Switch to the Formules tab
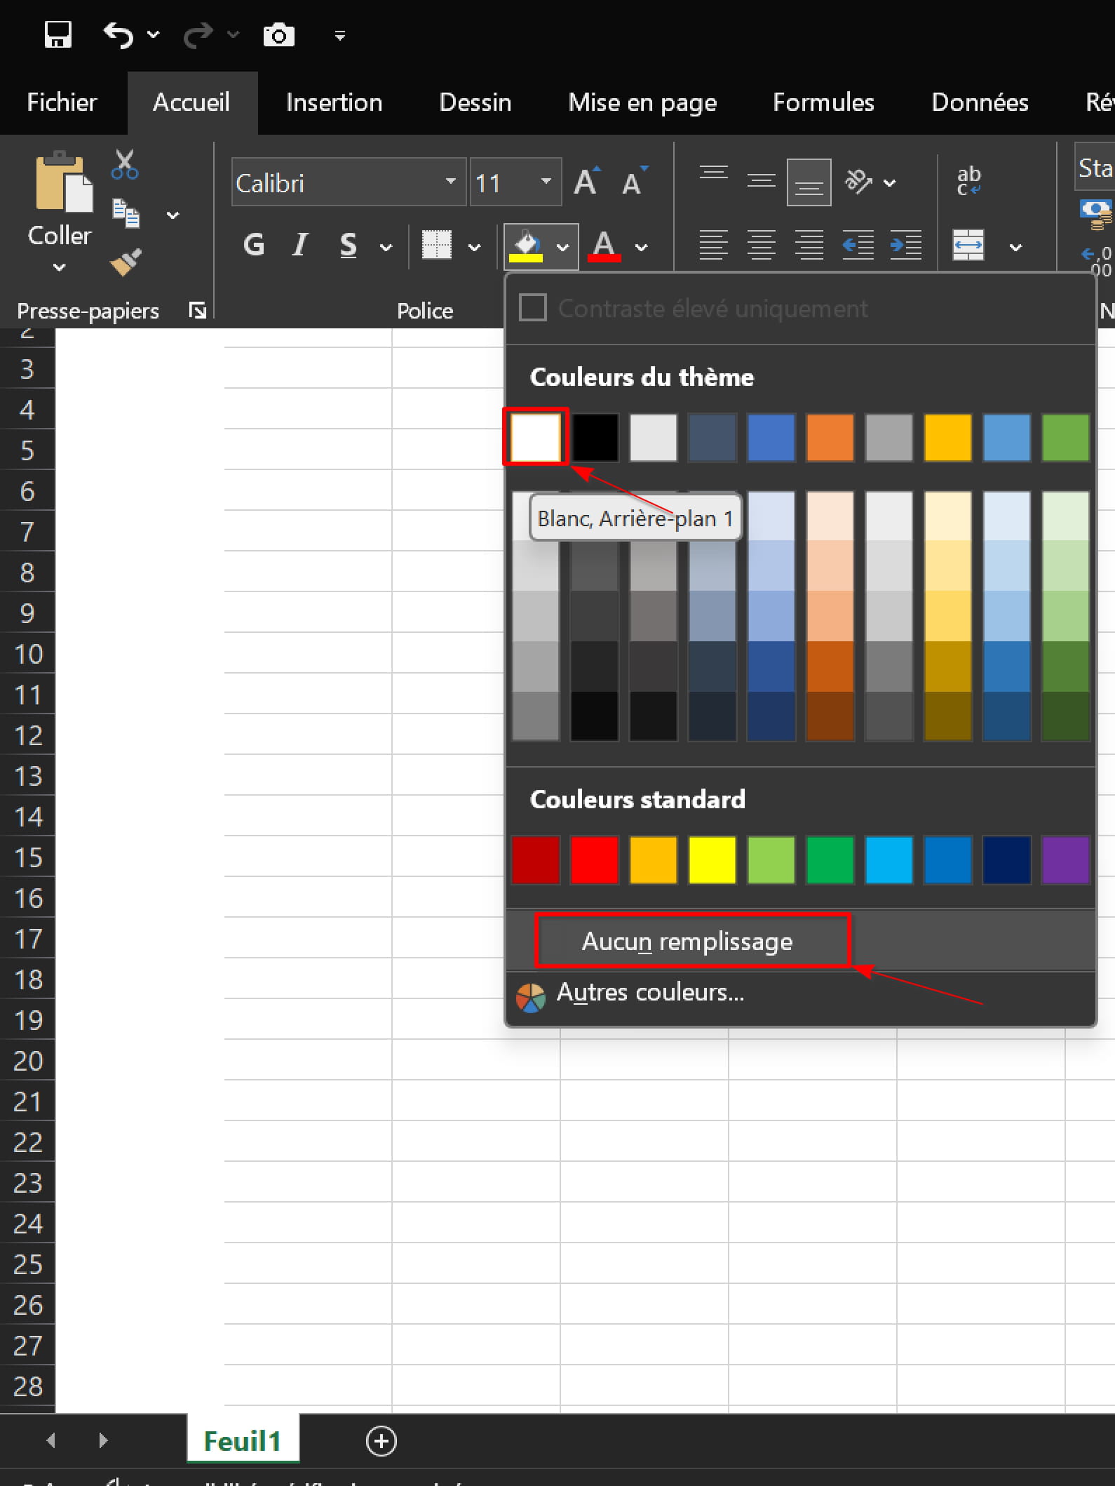Screen dimensions: 1115x1486 pos(823,102)
